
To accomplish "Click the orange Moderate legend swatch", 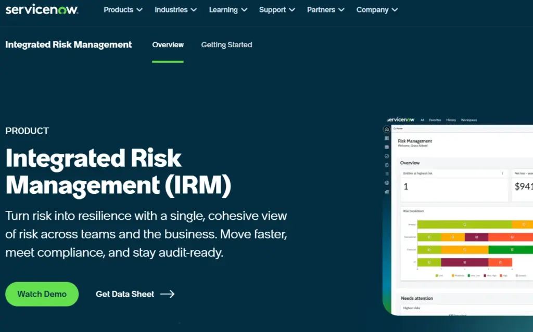I will coord(453,276).
